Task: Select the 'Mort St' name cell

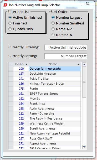Action: pyautogui.click(x=55, y=99)
